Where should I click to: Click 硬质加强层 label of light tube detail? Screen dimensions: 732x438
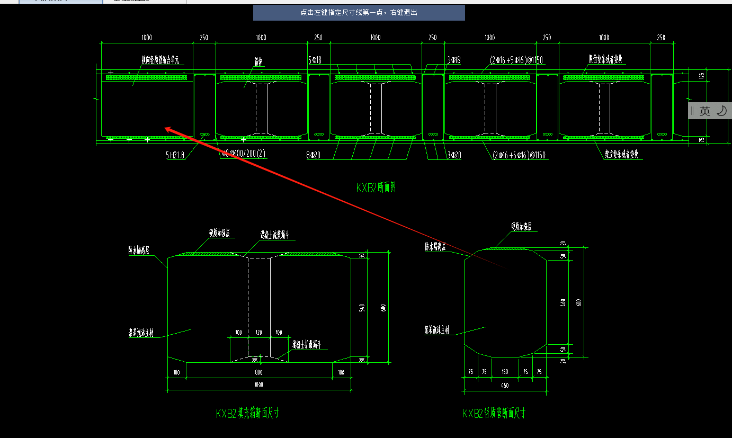click(521, 227)
